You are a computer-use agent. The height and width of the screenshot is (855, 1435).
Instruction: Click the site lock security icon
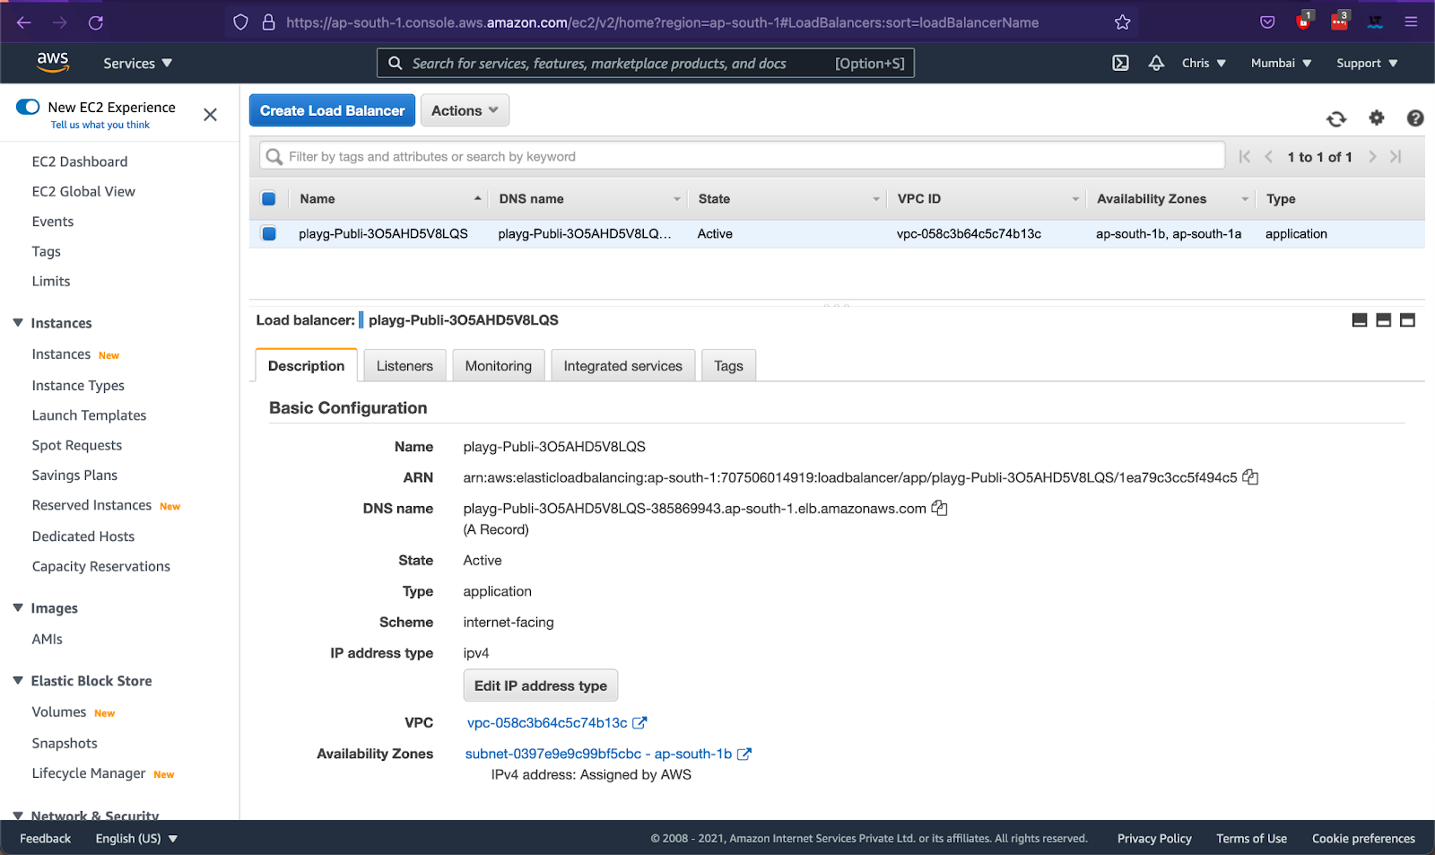pyautogui.click(x=268, y=22)
